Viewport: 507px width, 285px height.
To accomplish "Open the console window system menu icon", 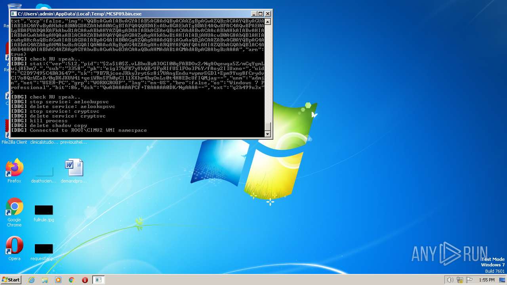I will click(x=14, y=14).
